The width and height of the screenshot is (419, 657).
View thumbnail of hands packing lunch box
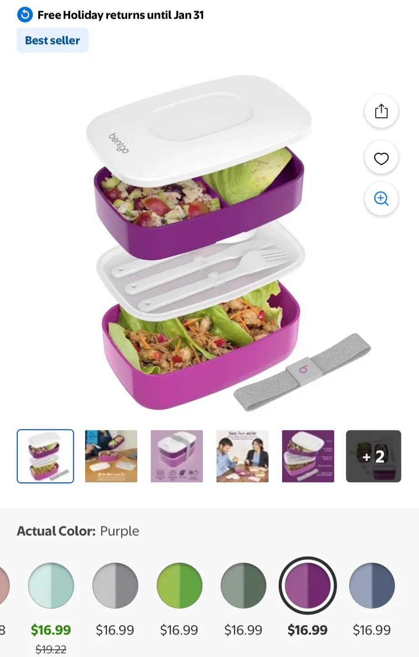[x=111, y=456]
